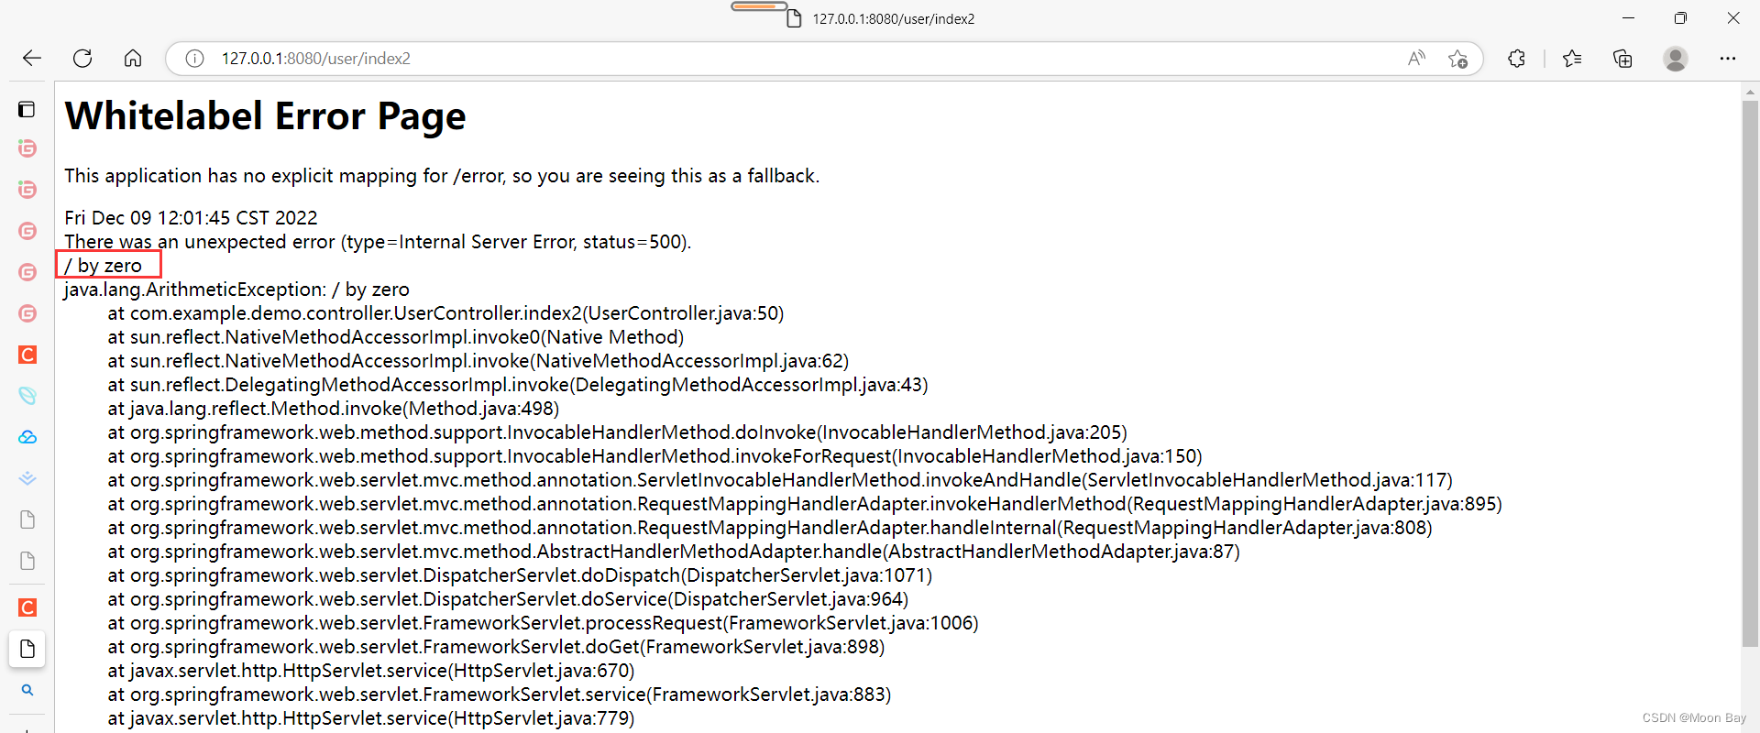Image resolution: width=1760 pixels, height=733 pixels.
Task: Open the vertical tabs actions menu
Action: point(27,109)
